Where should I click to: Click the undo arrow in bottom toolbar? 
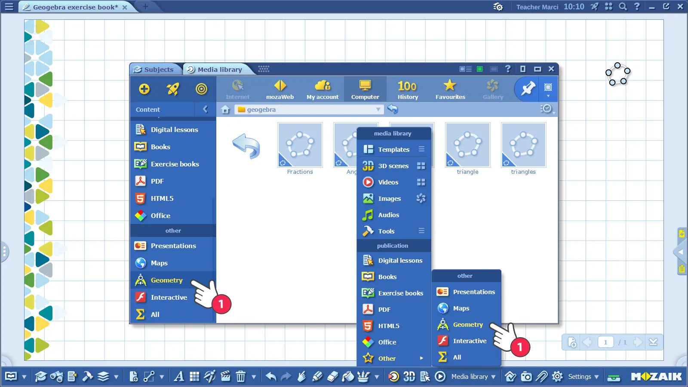click(x=271, y=377)
